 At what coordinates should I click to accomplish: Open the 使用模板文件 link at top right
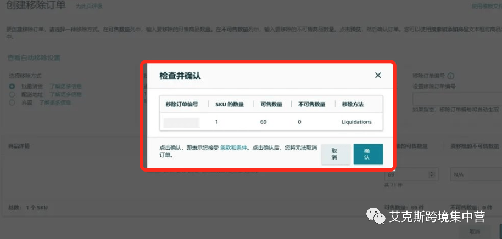coord(487,6)
